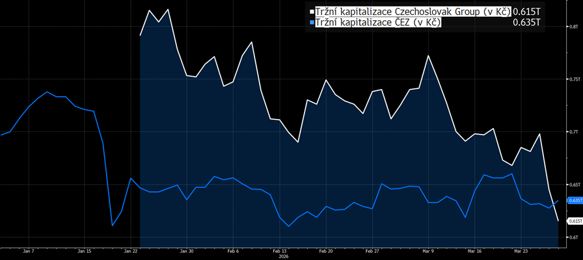Click the Jan 15 date marker
The height and width of the screenshot is (260, 583).
click(84, 251)
